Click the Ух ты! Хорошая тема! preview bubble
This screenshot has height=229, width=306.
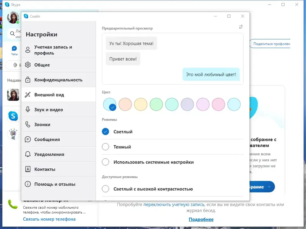click(131, 43)
